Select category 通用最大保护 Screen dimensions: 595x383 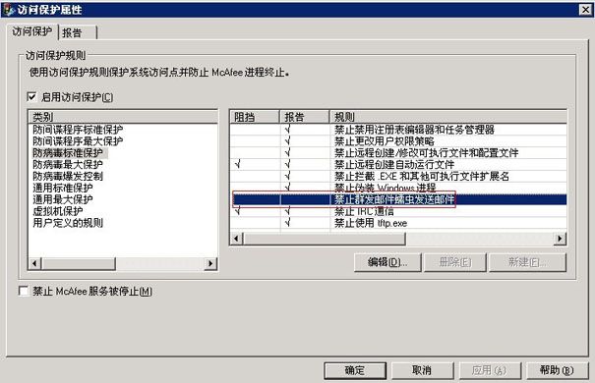point(63,199)
